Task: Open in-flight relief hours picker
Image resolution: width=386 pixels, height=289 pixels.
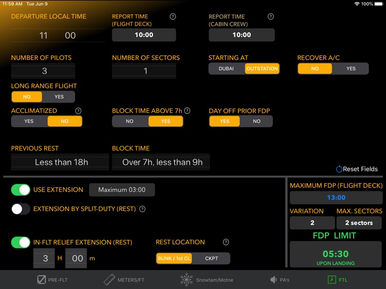Action: 44,258
